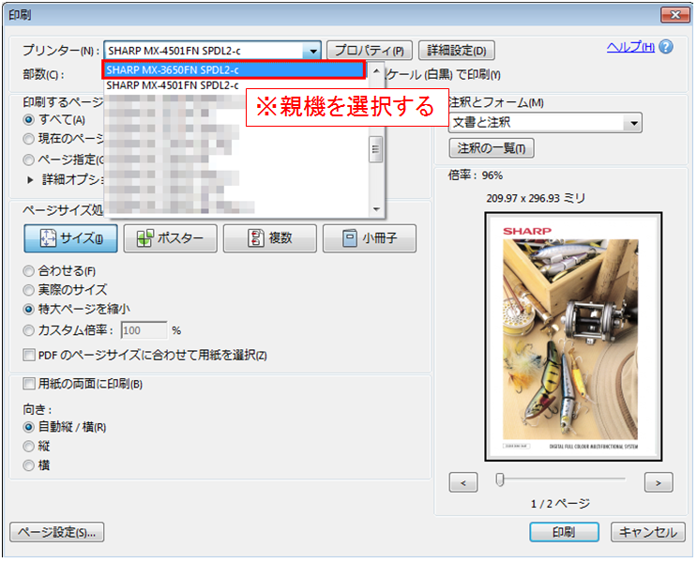Viewport: 697px width, 563px height.
Task: Select SHARP MX-4501FN SPDL2-c list entry
Action: (173, 85)
